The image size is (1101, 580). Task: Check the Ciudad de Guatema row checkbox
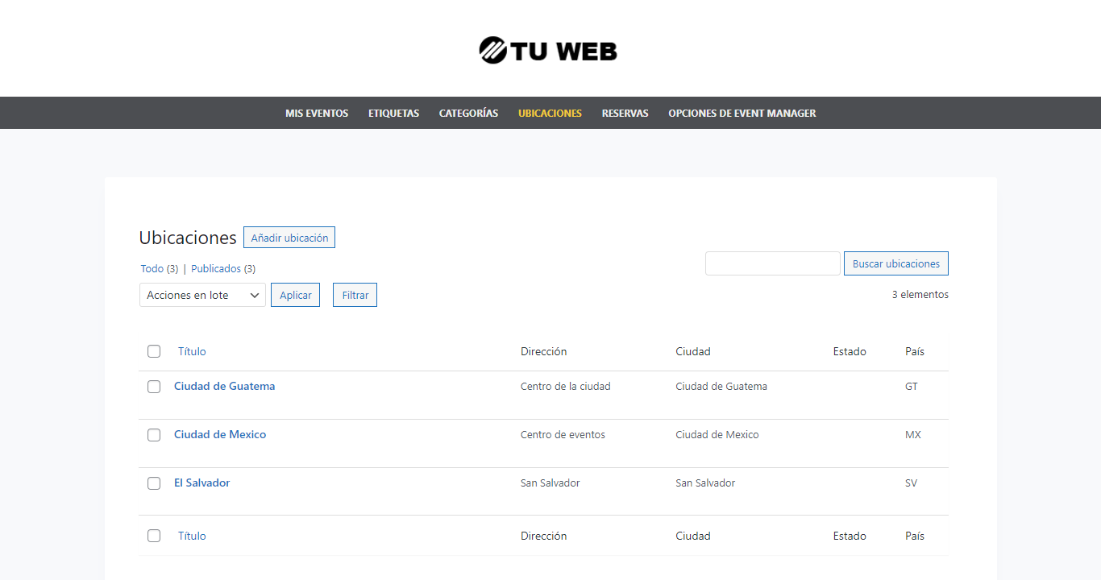154,387
